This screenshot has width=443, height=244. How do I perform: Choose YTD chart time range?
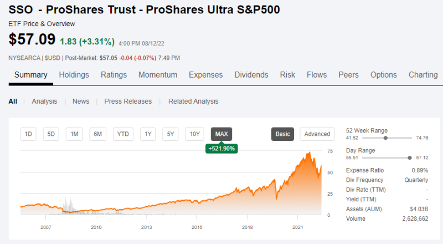pos(123,134)
